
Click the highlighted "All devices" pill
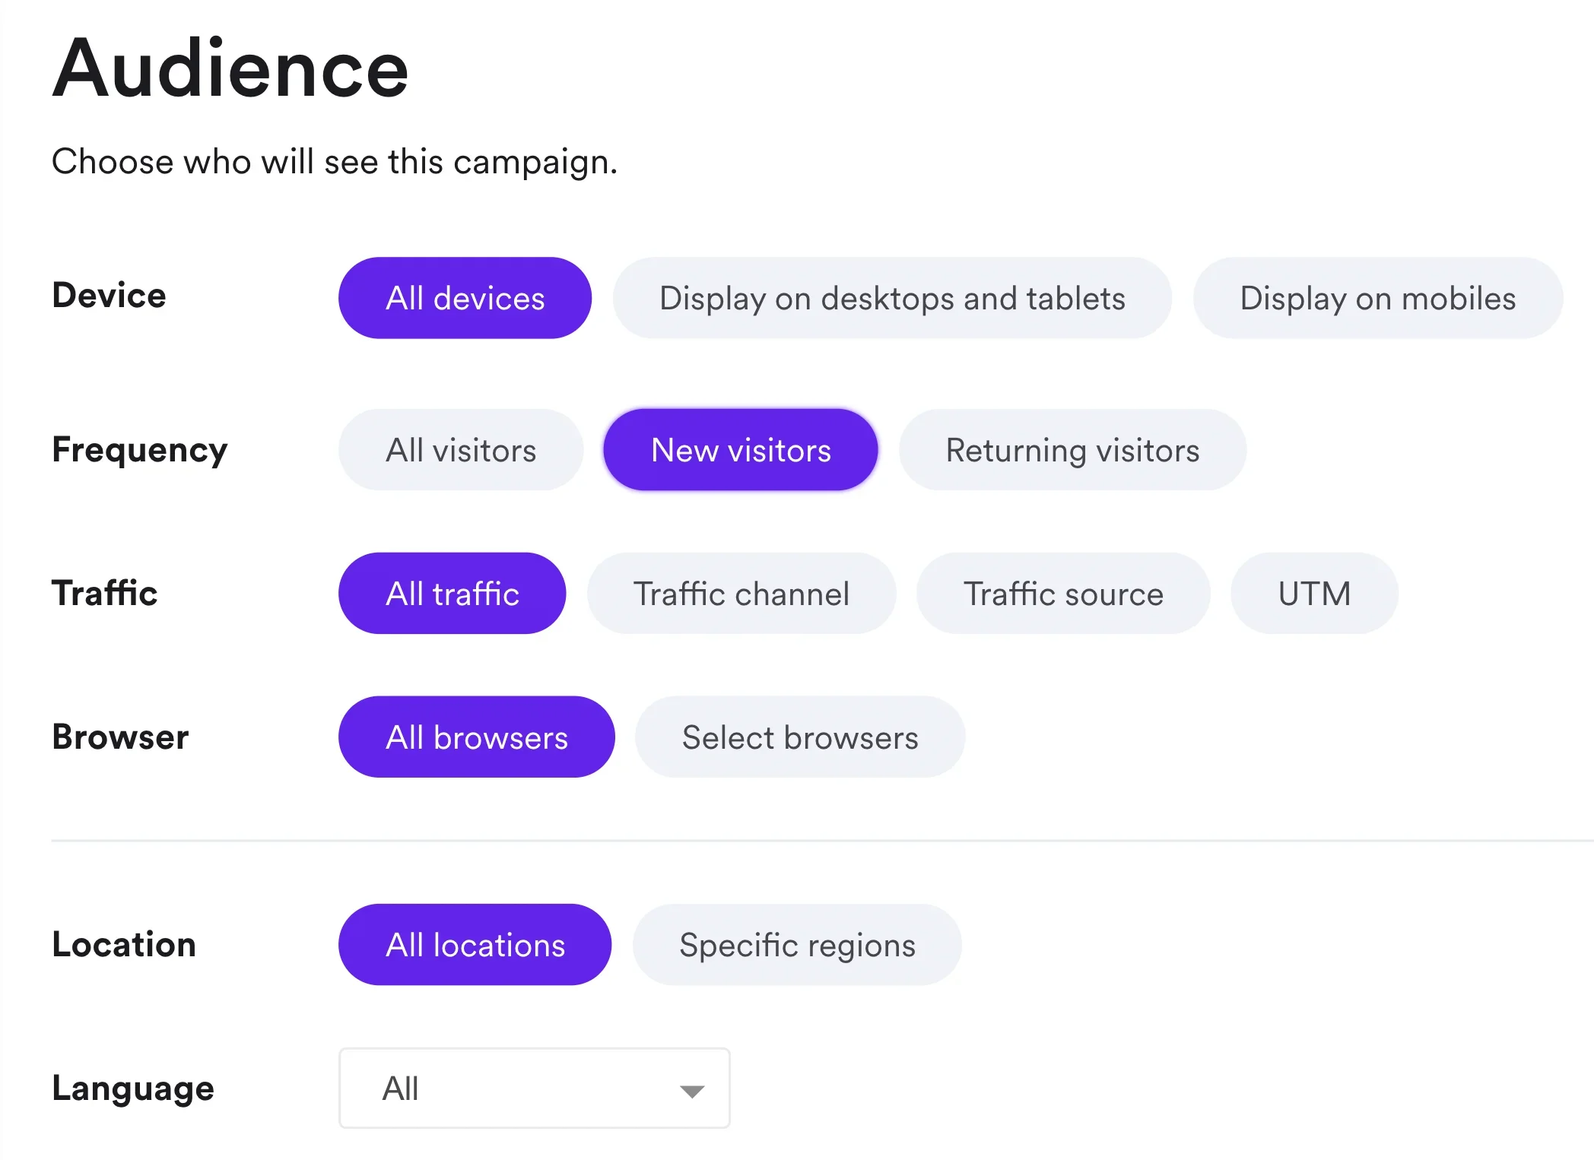(464, 298)
